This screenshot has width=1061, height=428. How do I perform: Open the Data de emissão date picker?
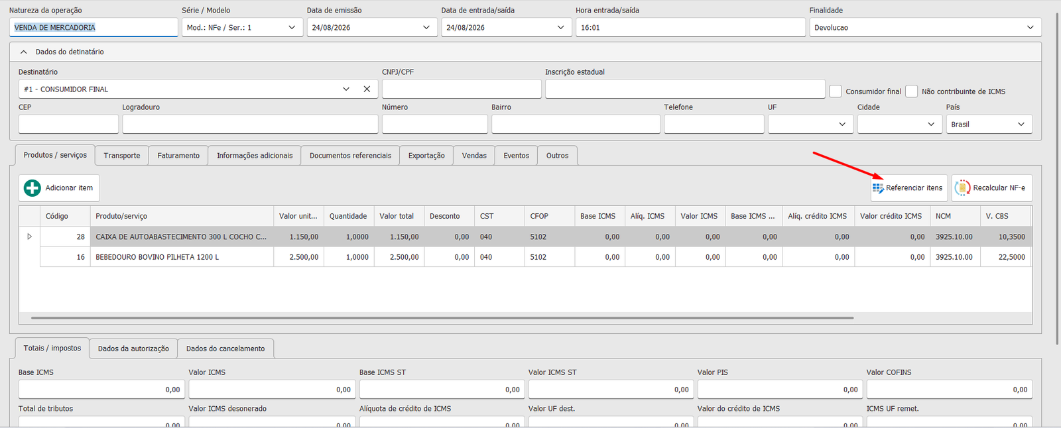[x=426, y=27]
